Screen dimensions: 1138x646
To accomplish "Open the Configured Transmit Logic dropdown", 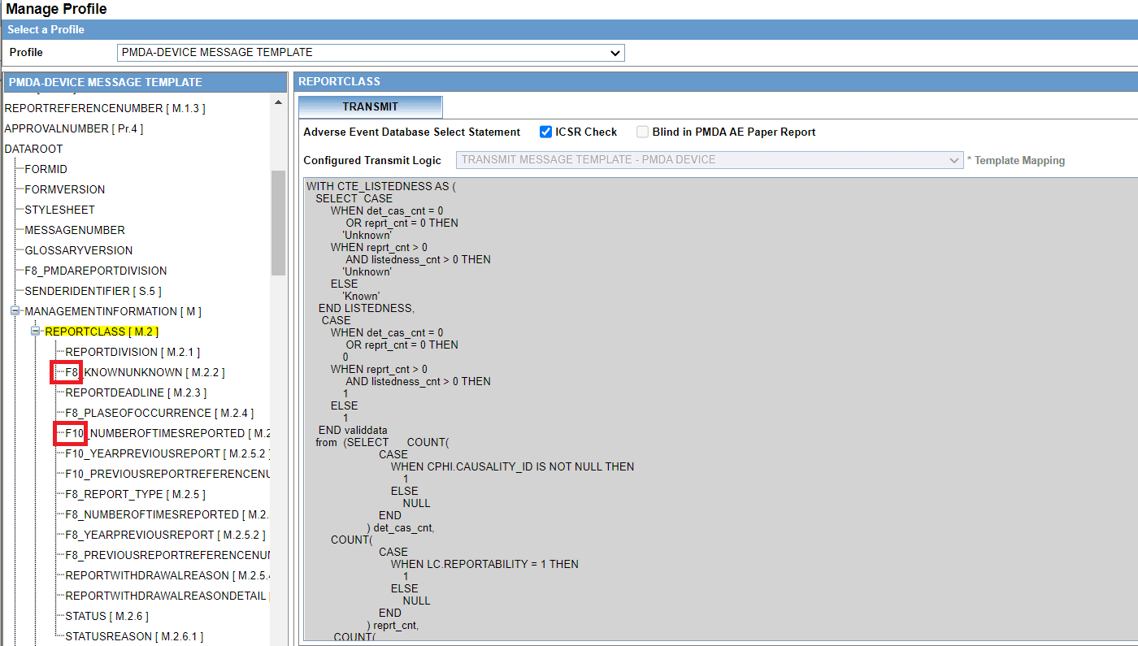I will [x=953, y=160].
